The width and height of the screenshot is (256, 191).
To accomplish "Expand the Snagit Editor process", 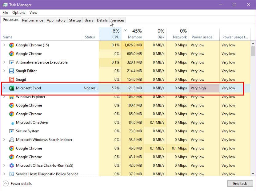I will (x=4, y=71).
